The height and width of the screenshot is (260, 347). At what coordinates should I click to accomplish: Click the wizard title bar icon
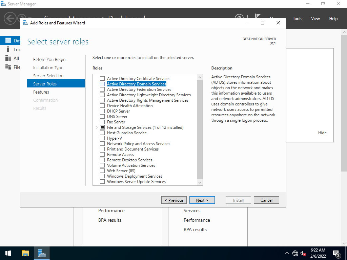tap(26, 23)
